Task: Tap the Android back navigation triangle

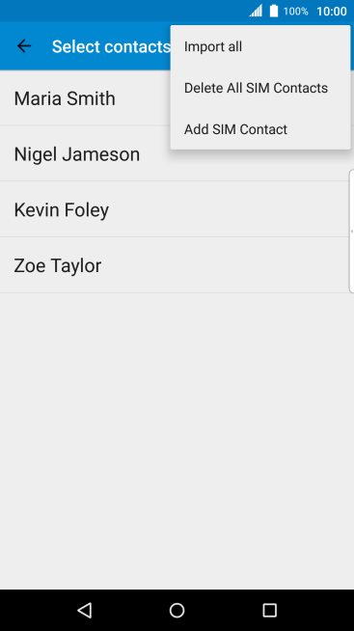Action: click(x=85, y=610)
